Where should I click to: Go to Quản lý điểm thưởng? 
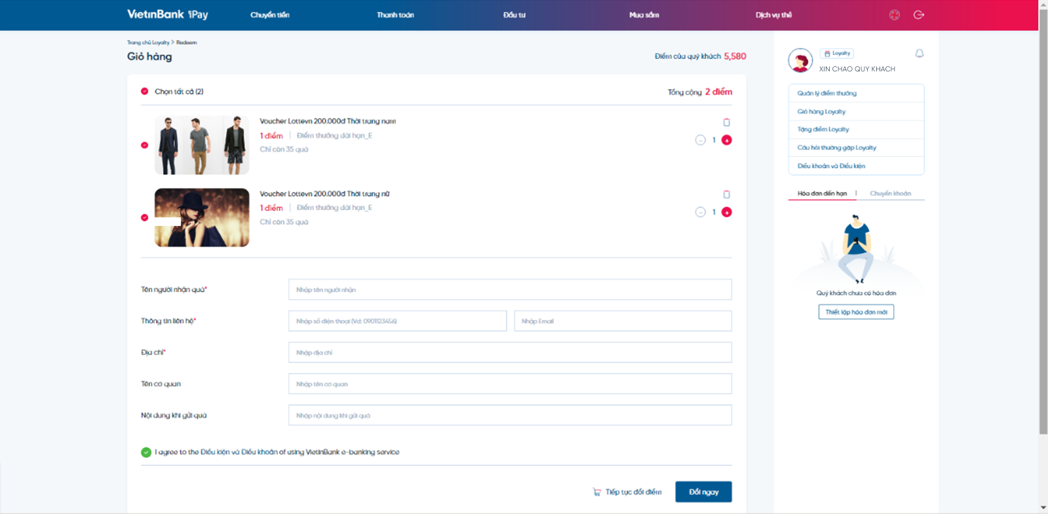(x=856, y=94)
